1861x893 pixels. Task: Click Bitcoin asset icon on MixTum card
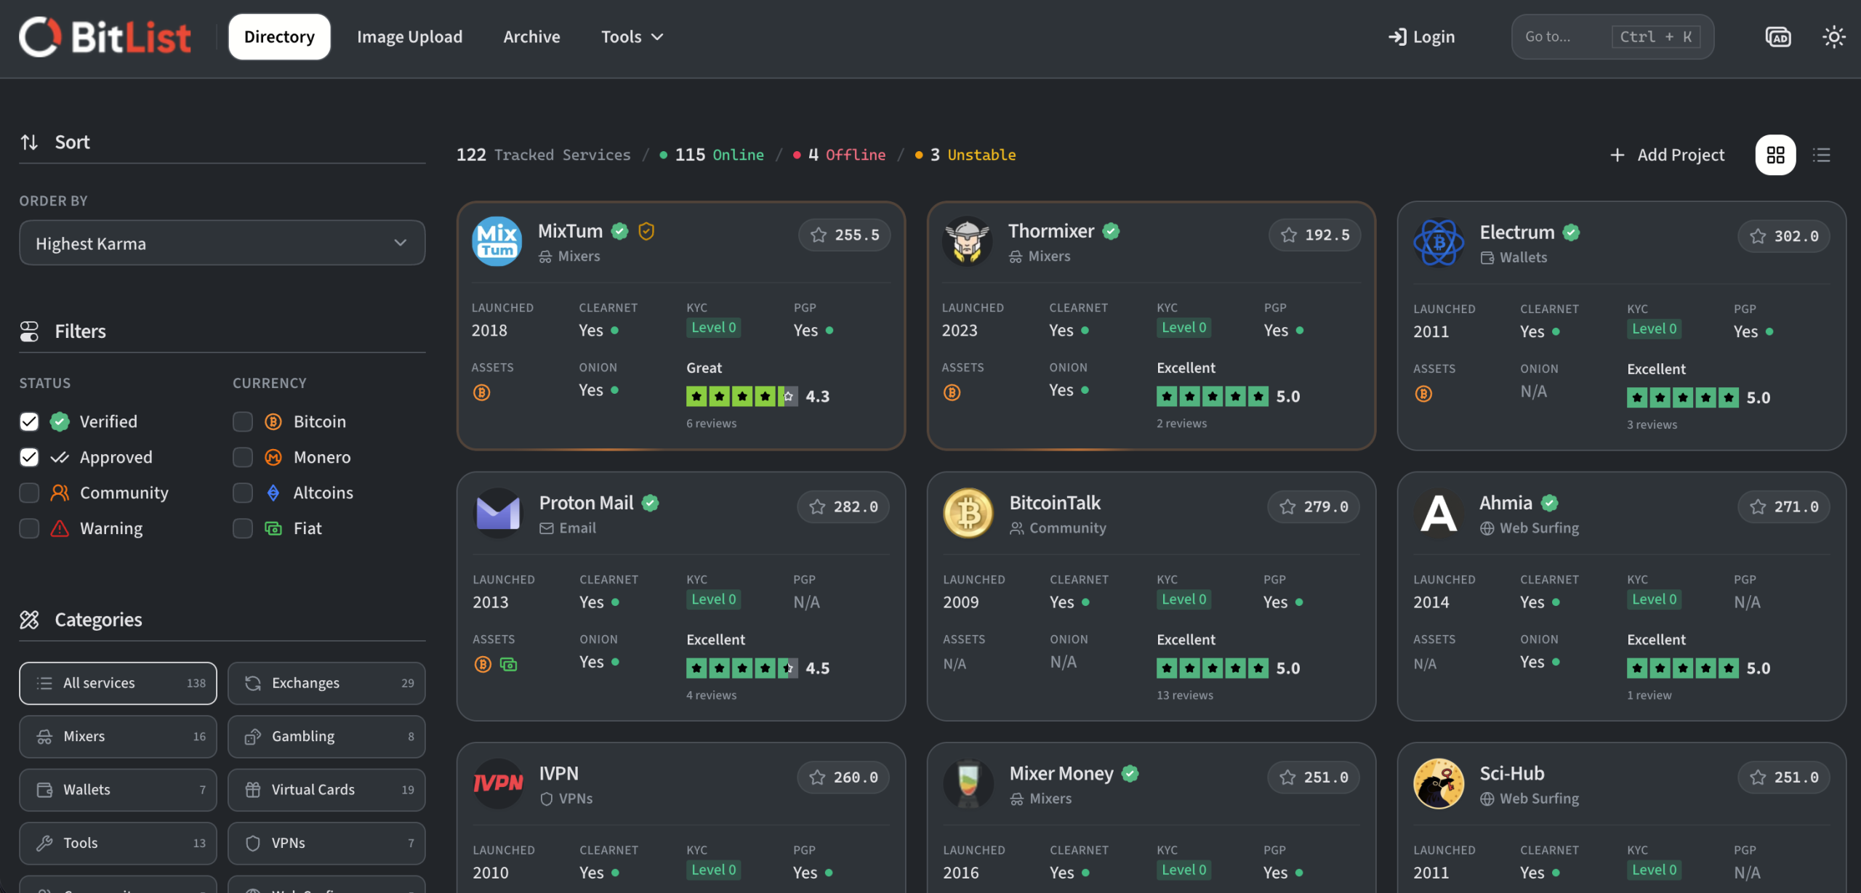[x=482, y=392]
